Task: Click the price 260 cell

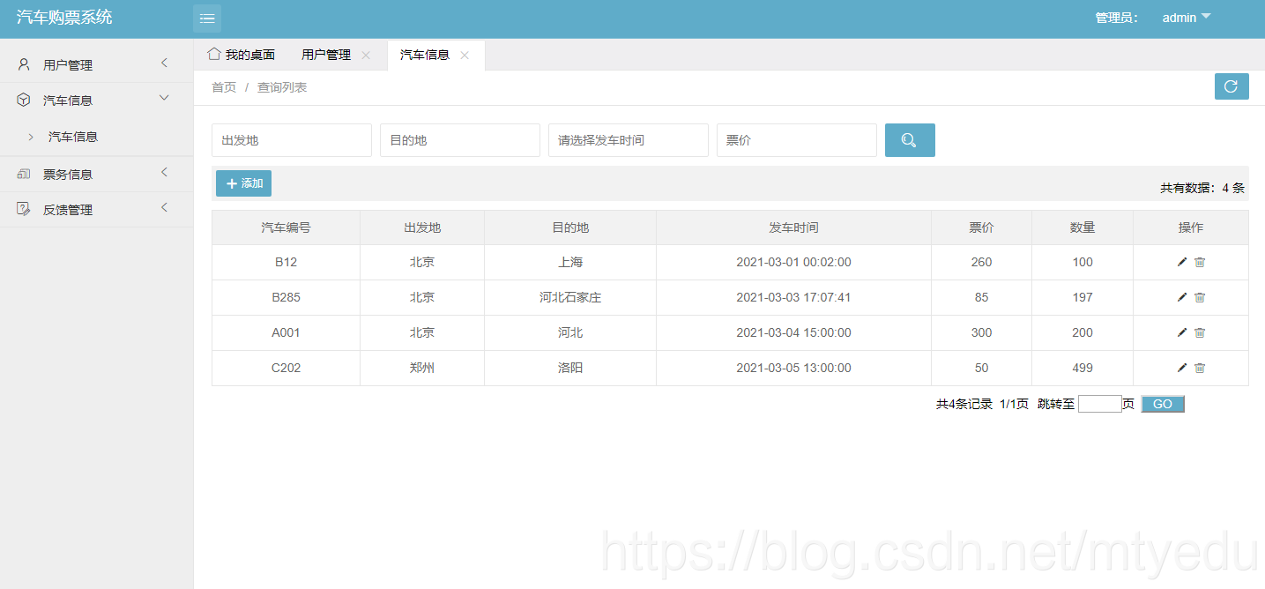Action: pos(981,262)
